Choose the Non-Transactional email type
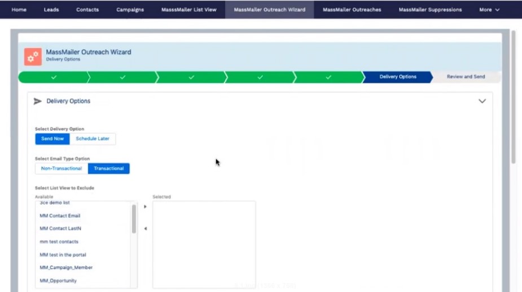Screen dimensions: 522x292 [62, 168]
